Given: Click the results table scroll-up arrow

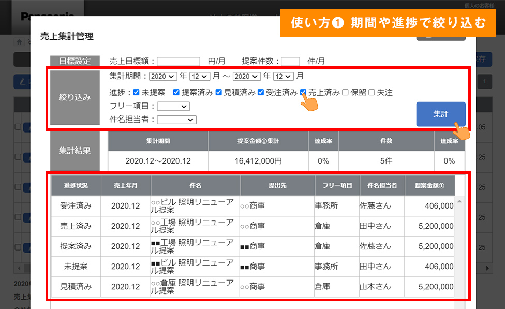Looking at the screenshot, I should point(459,201).
